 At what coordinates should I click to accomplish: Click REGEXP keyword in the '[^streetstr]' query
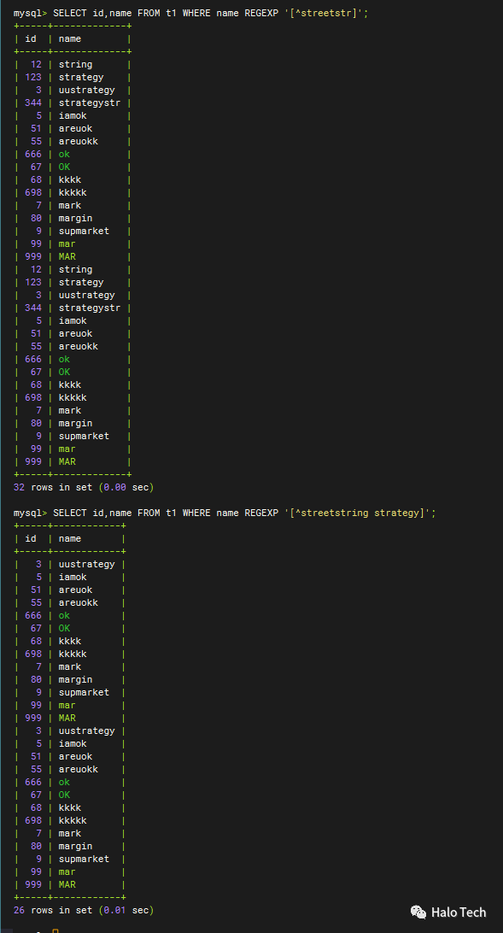pos(261,13)
